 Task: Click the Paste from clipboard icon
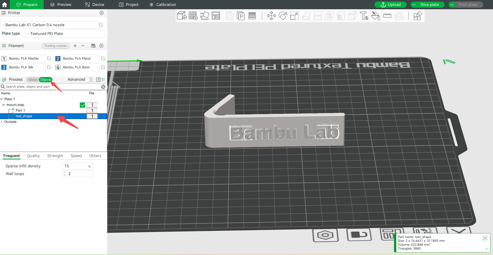[x=241, y=16]
